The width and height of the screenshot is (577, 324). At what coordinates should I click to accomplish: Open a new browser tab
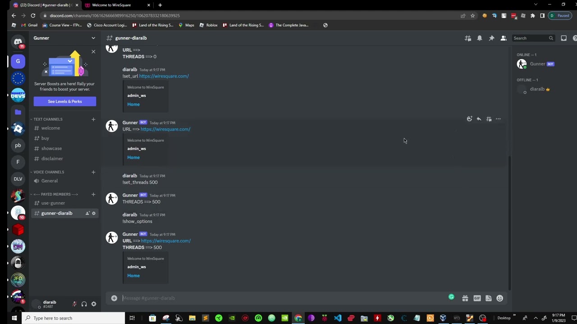160,5
